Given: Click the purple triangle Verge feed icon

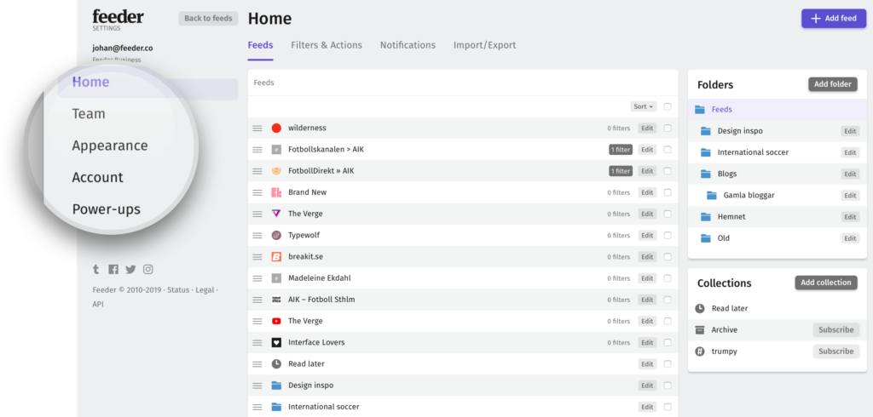Looking at the screenshot, I should (276, 214).
